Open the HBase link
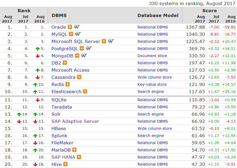Image resolution: width=237 pixels, height=168 pixels. coord(59,129)
